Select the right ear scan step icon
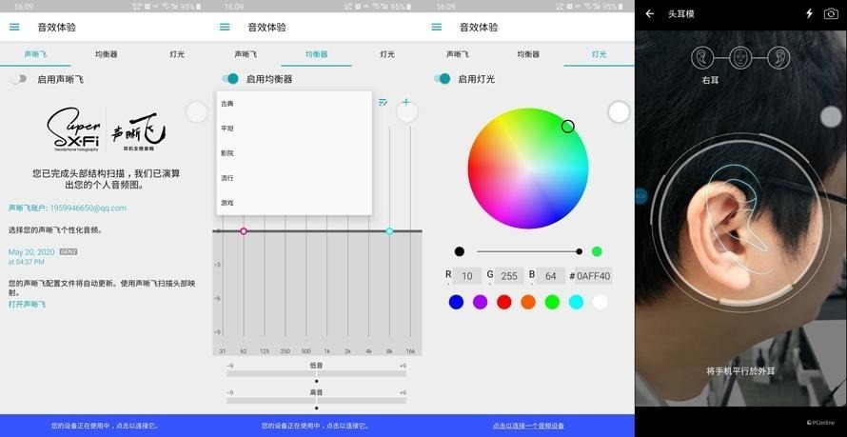Screen dimensions: 847x437 coord(702,58)
